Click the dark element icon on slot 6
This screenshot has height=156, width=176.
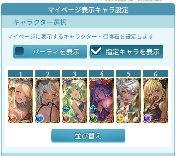(147, 118)
